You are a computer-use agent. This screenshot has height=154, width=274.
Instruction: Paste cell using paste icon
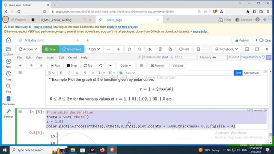[170, 49]
